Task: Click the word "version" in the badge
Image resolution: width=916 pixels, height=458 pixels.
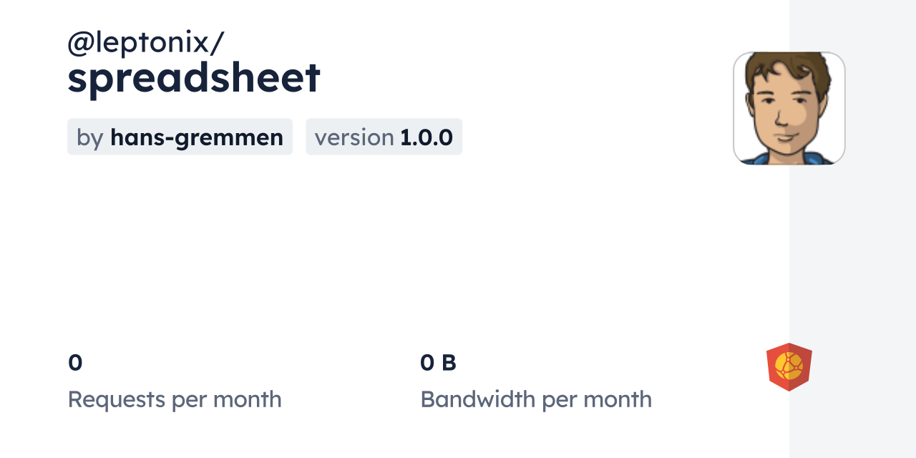Action: (354, 137)
